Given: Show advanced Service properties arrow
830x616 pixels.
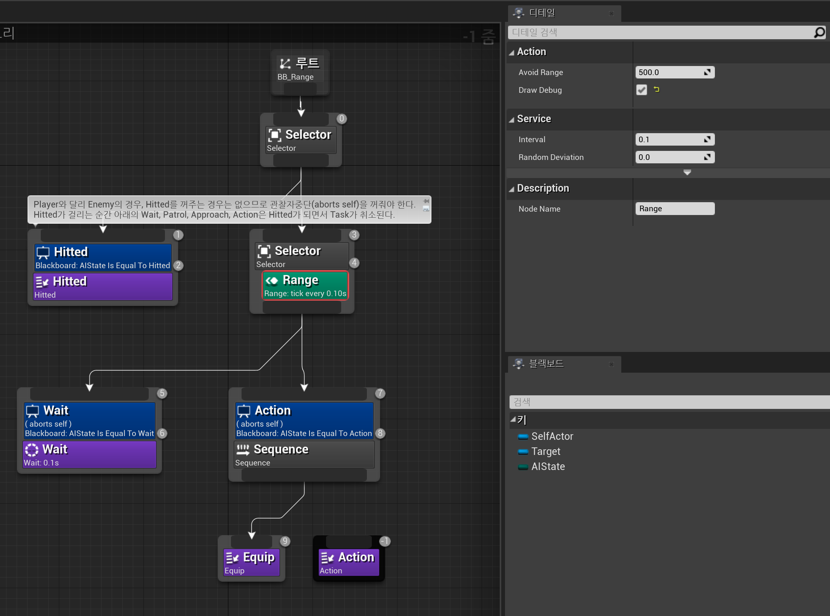Looking at the screenshot, I should 687,172.
